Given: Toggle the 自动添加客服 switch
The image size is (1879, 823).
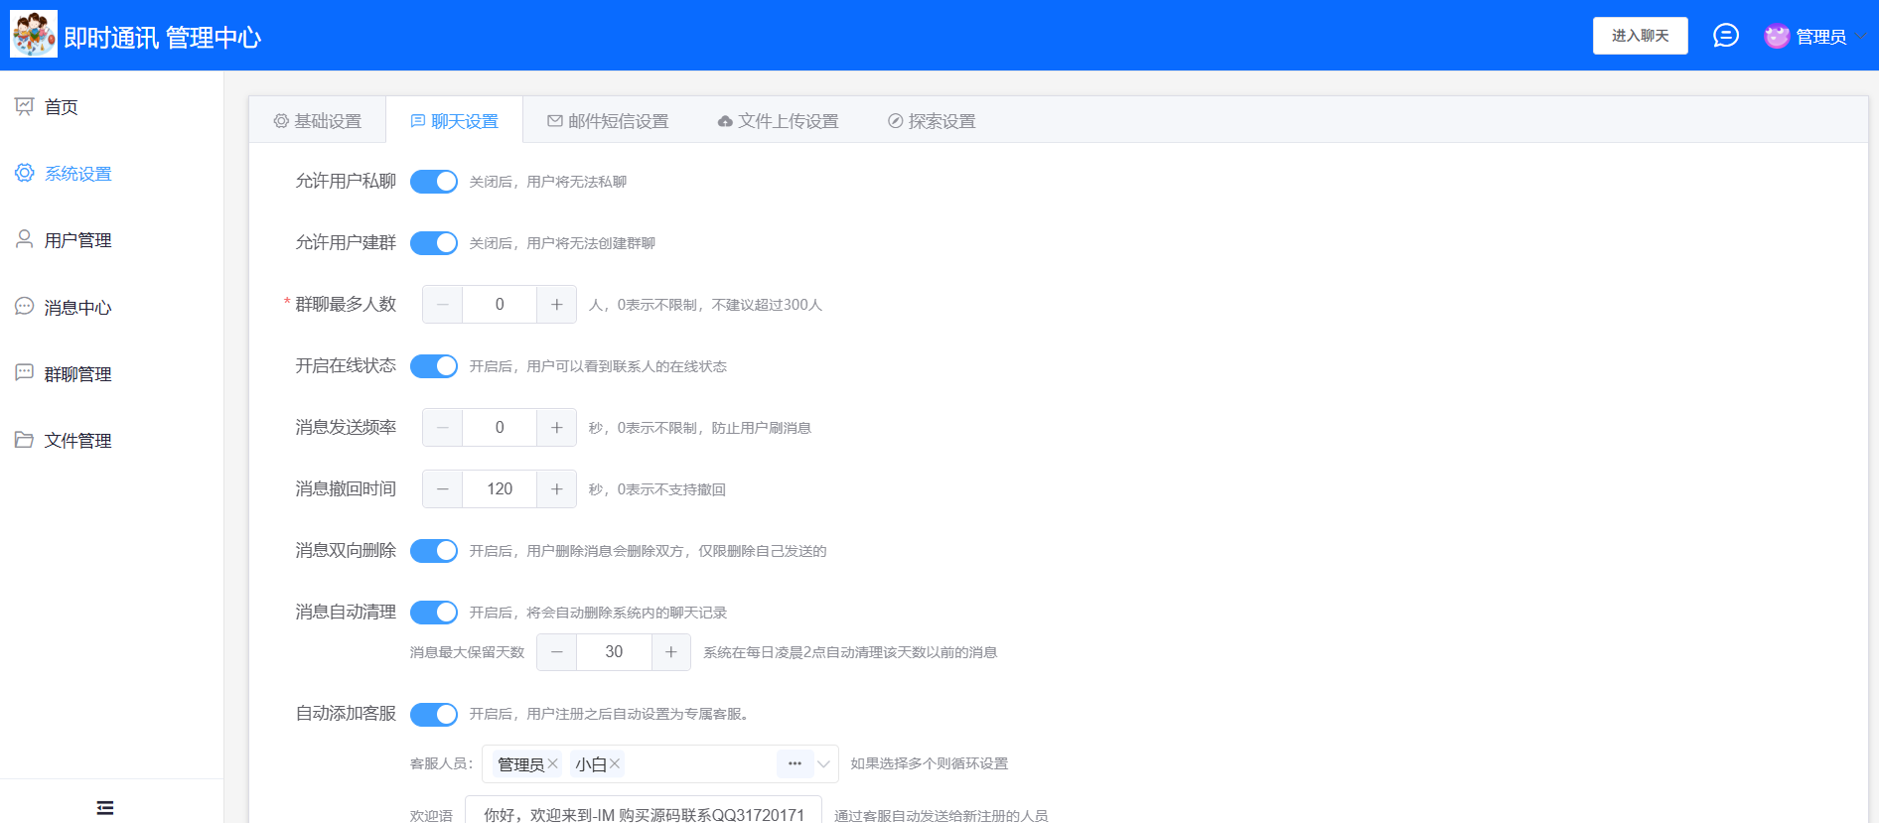Looking at the screenshot, I should (x=434, y=715).
